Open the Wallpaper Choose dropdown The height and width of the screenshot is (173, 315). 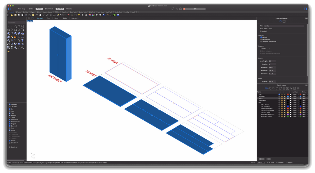pos(265,49)
